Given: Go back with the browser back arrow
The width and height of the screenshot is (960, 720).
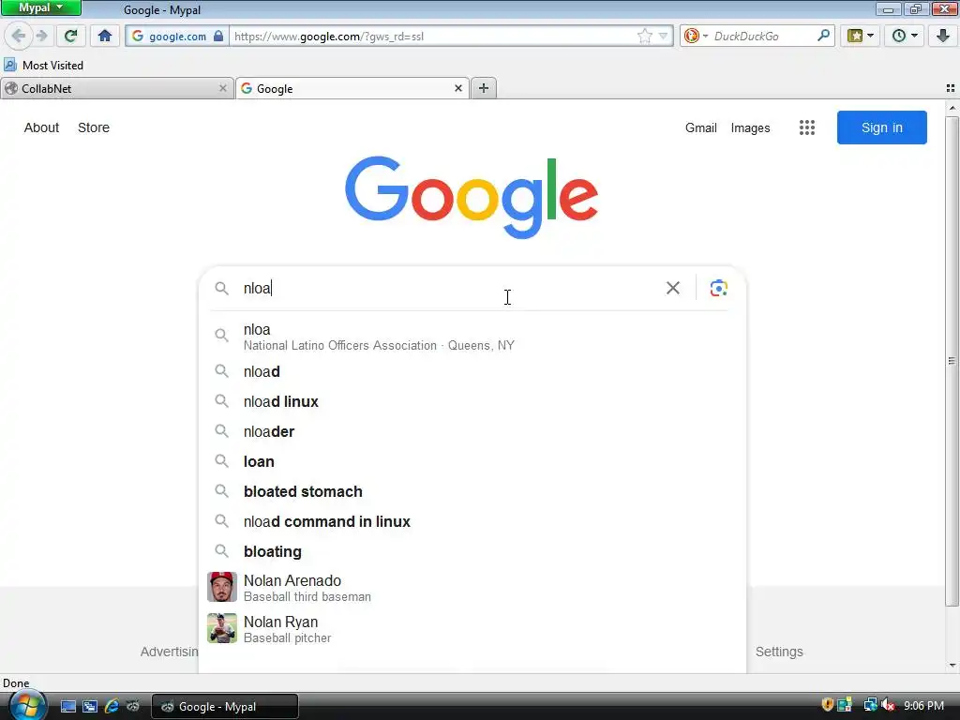Looking at the screenshot, I should 18,36.
